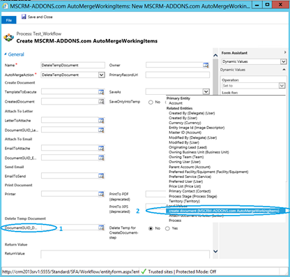Click the form scrollbar up arrow
The image size is (290, 277).
coord(215,55)
